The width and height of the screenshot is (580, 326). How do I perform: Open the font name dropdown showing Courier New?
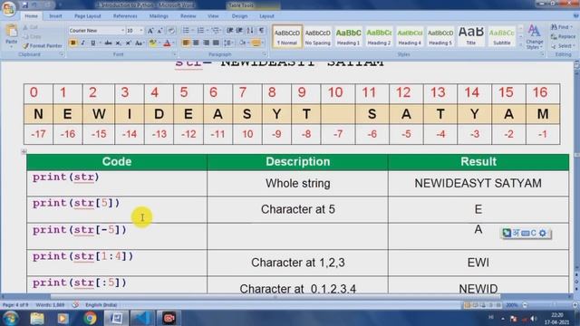(x=122, y=31)
